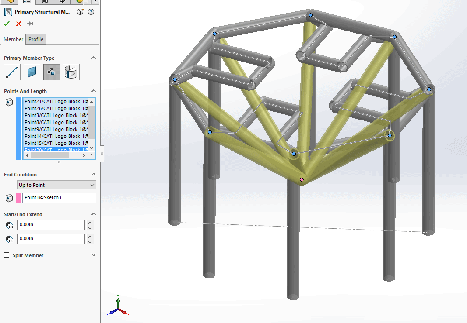
Task: Click the points list scroll up arrow
Action: 91,102
